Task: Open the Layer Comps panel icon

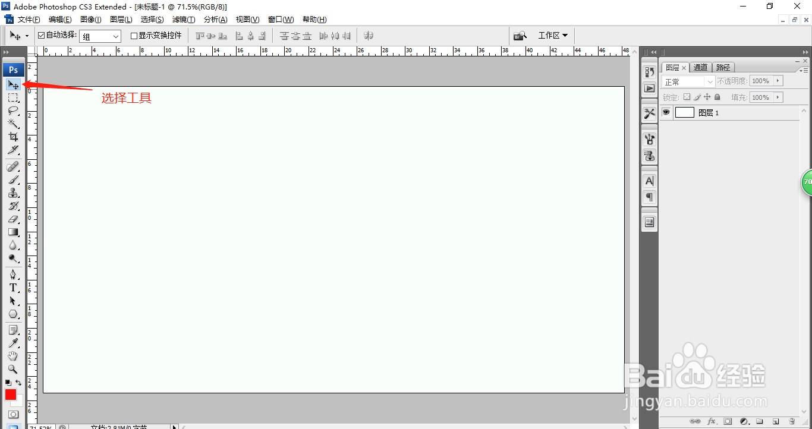Action: (x=650, y=222)
